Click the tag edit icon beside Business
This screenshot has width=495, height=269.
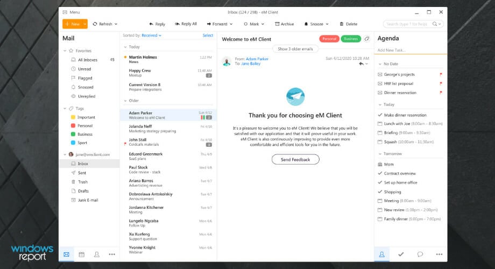(x=367, y=39)
